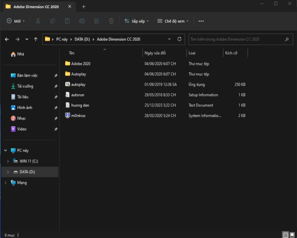
Task: Click the huong dan text file icon
Action: coord(67,105)
